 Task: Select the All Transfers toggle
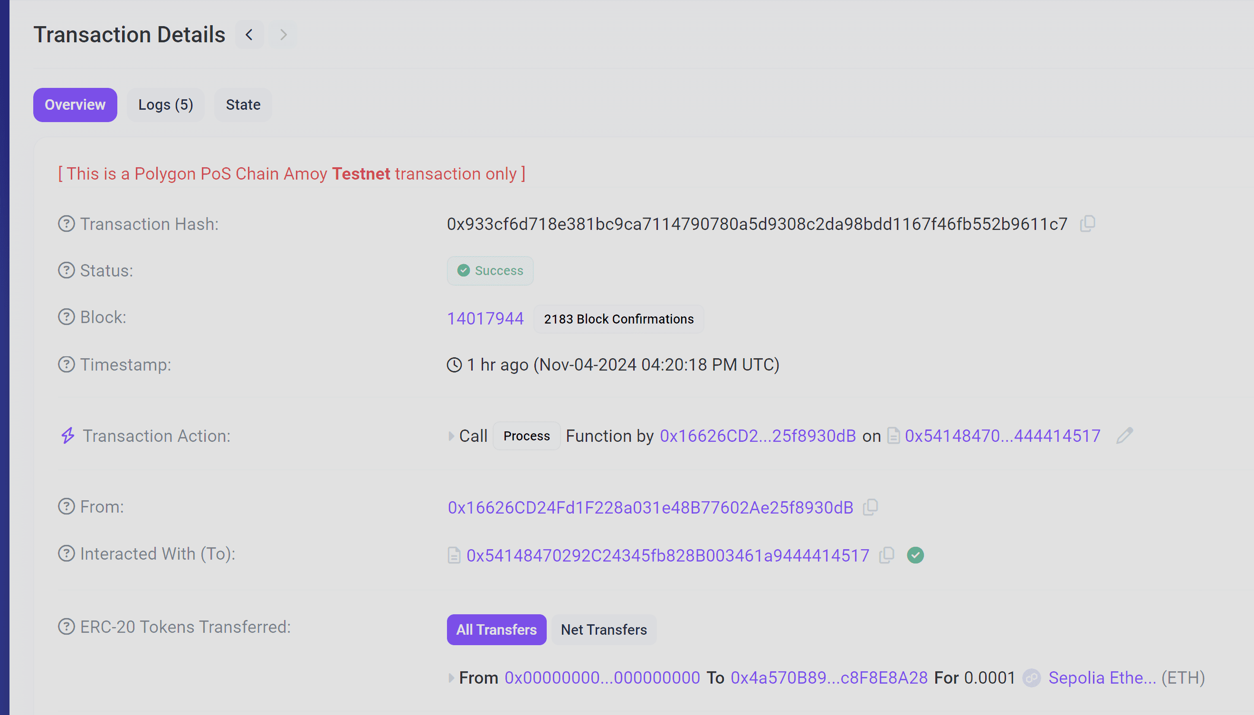pyautogui.click(x=496, y=629)
